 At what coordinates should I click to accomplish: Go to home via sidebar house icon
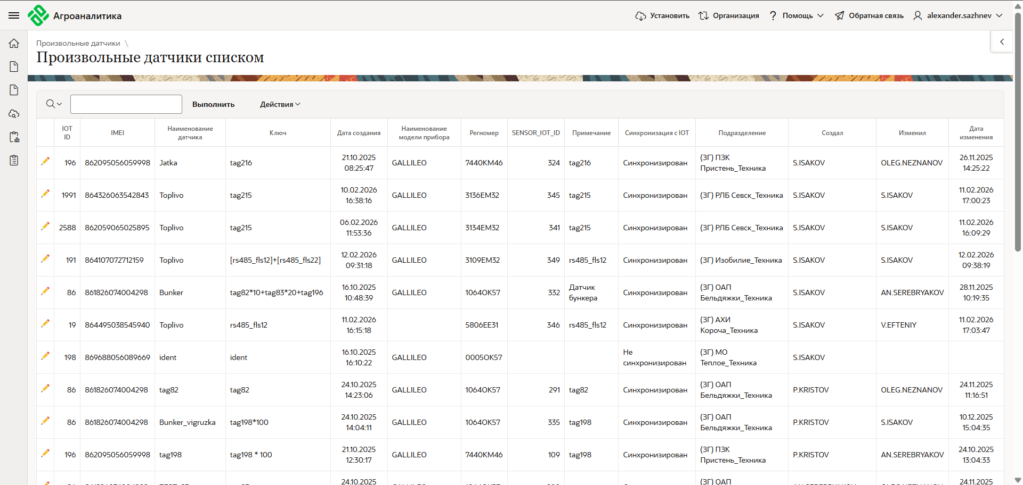14,44
